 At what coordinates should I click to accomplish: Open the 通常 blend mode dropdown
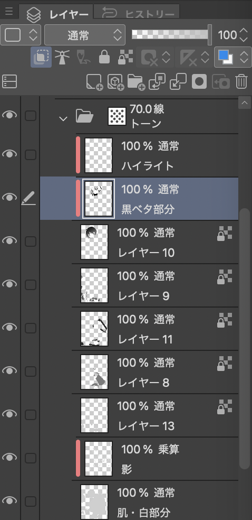[85, 35]
